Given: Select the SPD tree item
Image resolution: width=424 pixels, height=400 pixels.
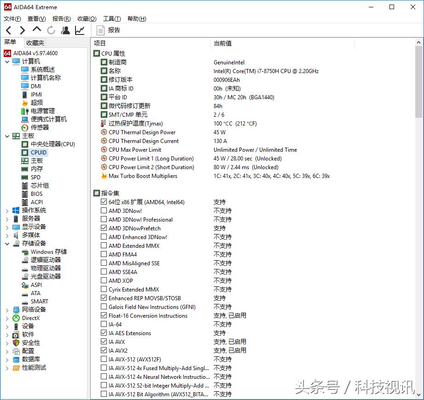Looking at the screenshot, I should (x=36, y=177).
